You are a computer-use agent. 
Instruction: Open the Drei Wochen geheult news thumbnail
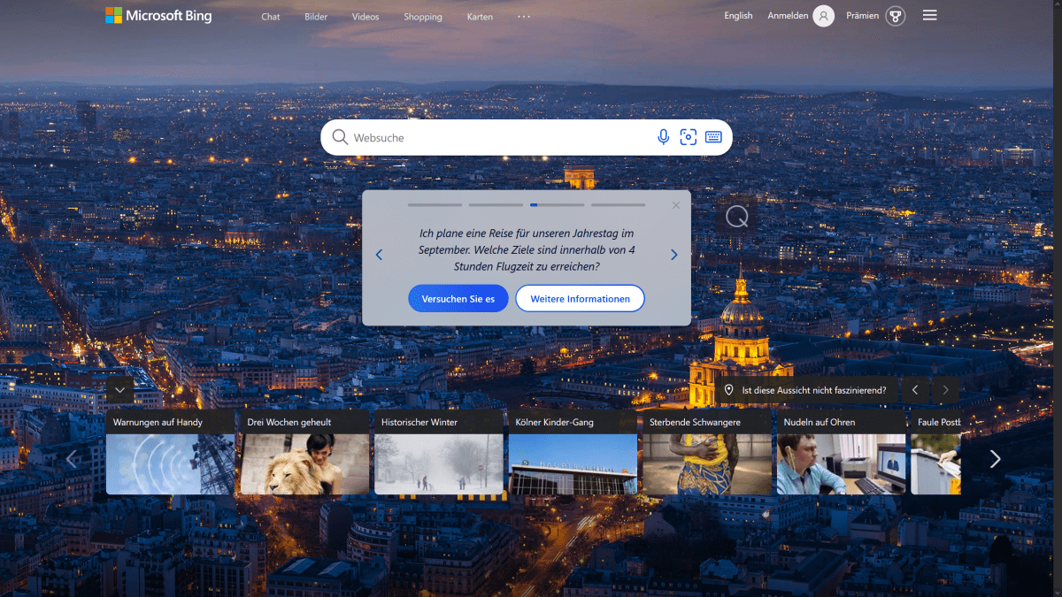point(304,463)
